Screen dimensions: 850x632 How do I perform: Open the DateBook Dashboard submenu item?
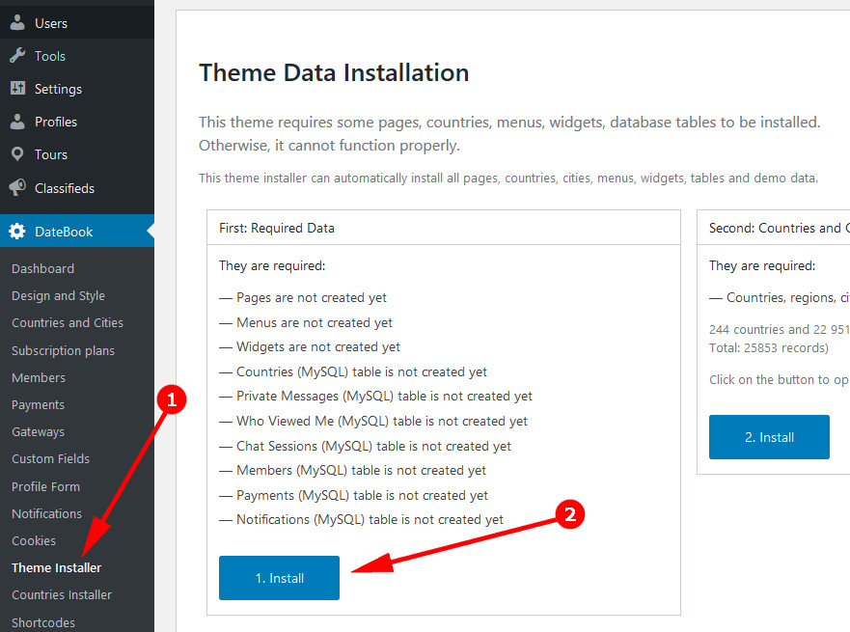point(42,268)
